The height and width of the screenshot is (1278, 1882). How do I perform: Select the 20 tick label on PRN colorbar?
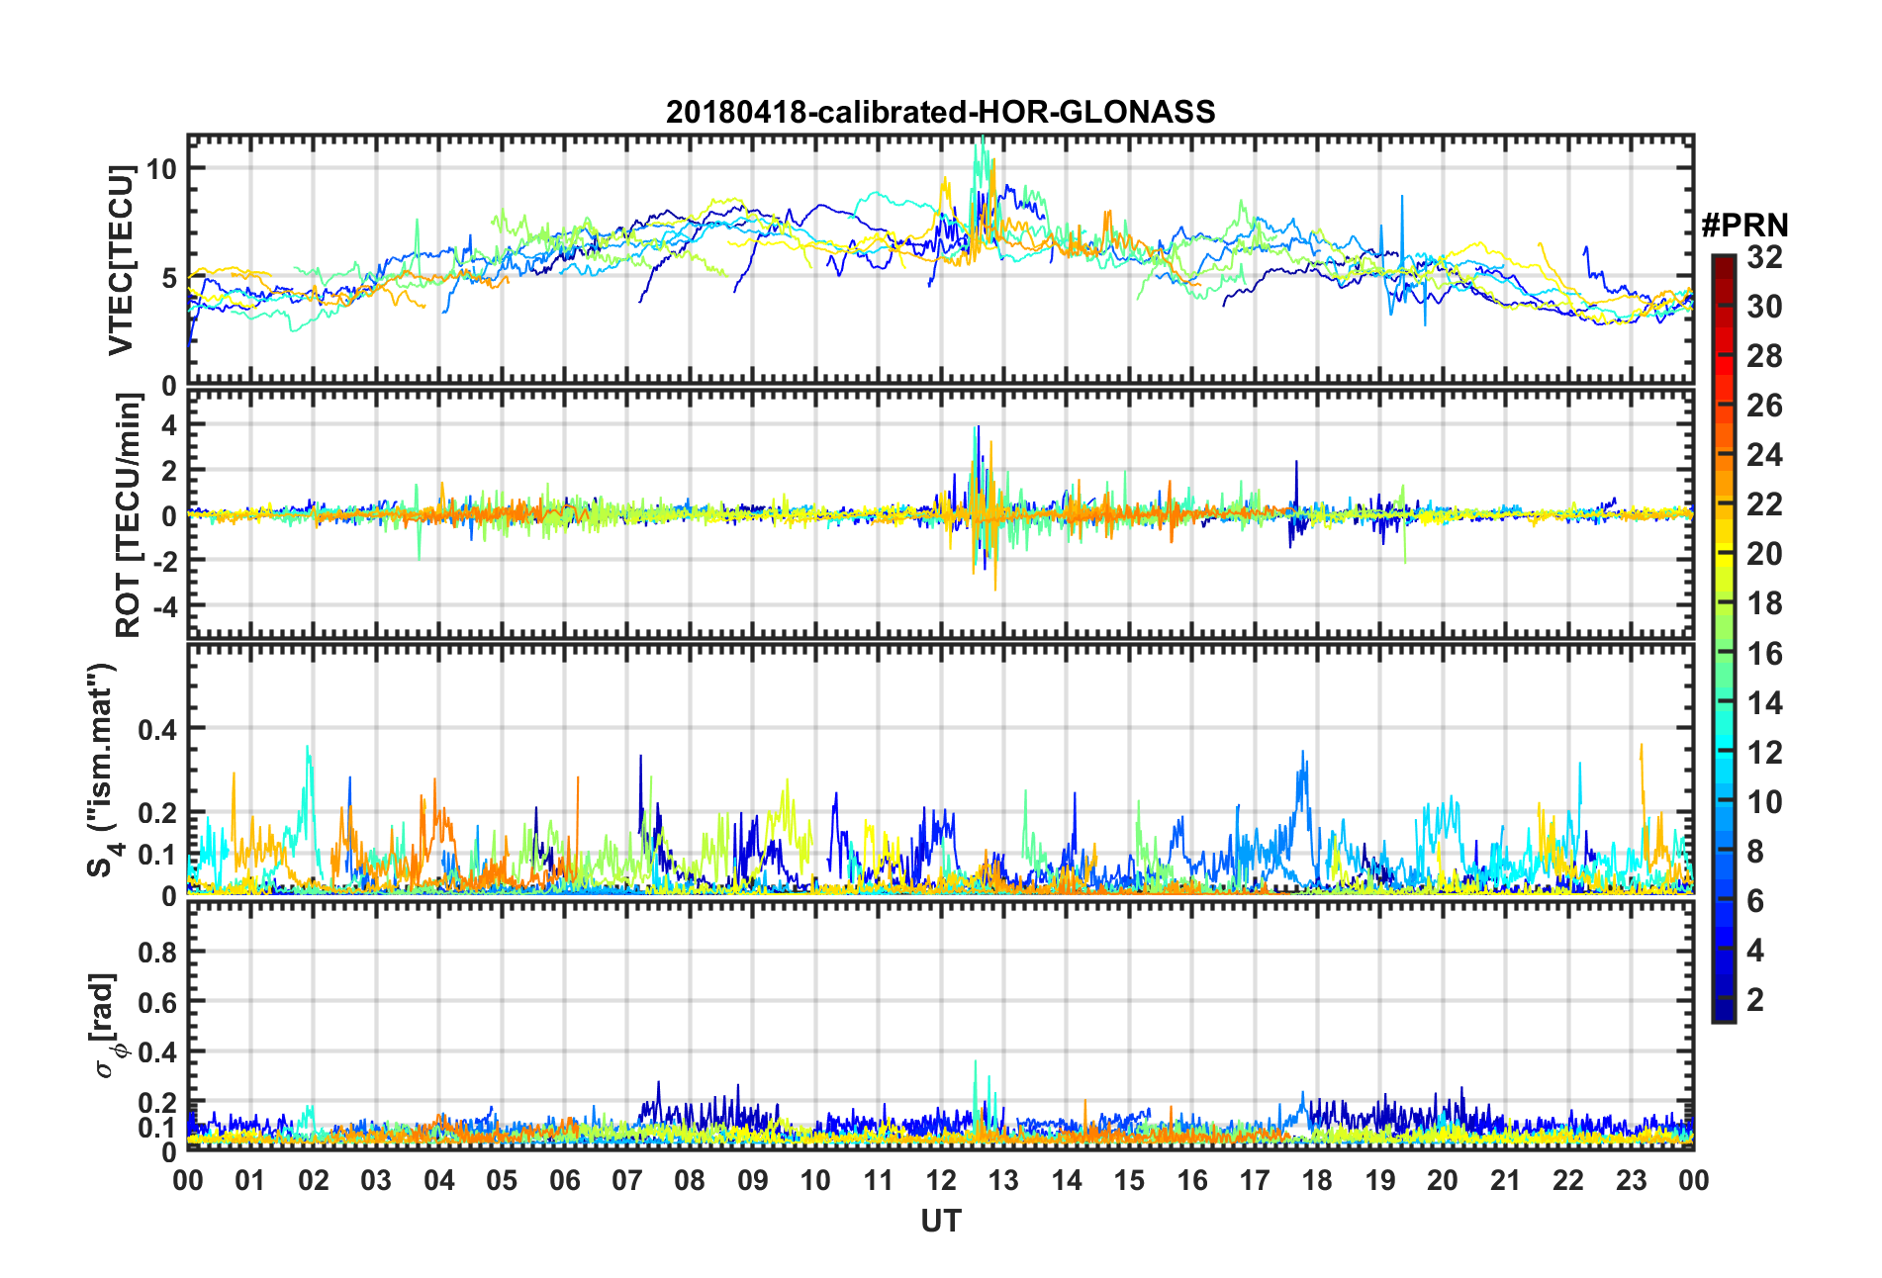(x=1764, y=555)
